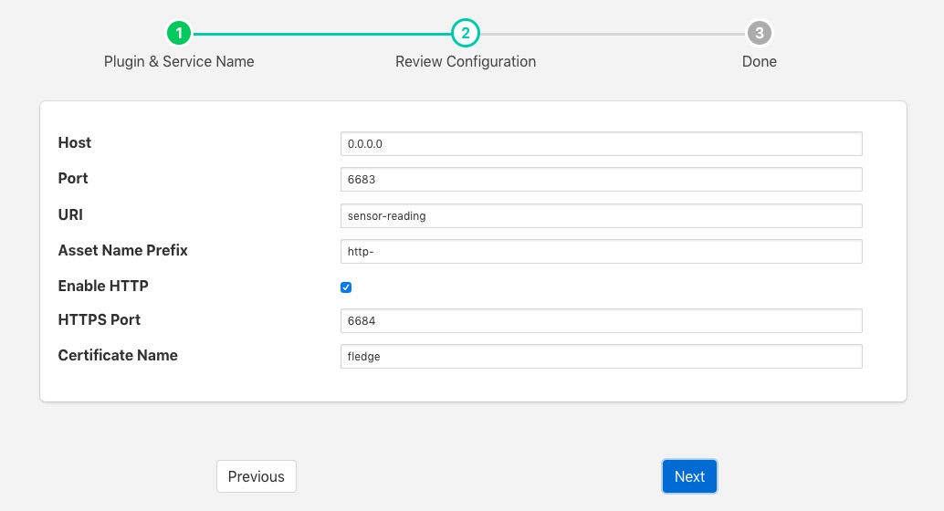The image size is (944, 511).
Task: Select the Review Configuration step label
Action: click(x=465, y=62)
